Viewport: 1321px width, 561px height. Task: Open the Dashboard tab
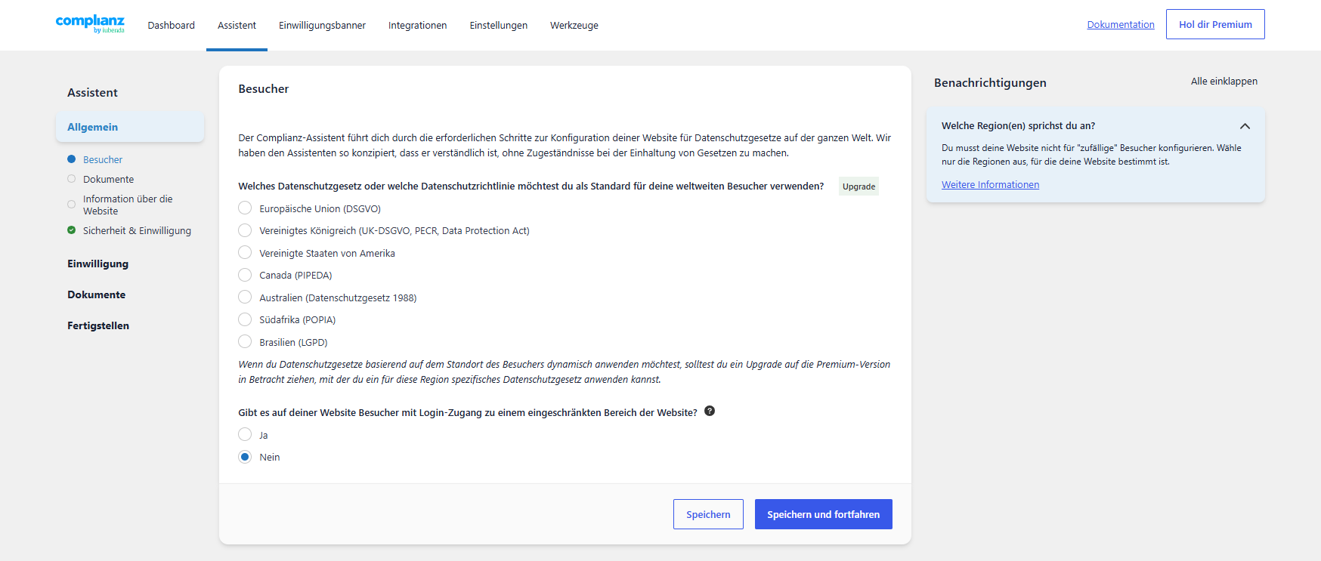(x=172, y=25)
